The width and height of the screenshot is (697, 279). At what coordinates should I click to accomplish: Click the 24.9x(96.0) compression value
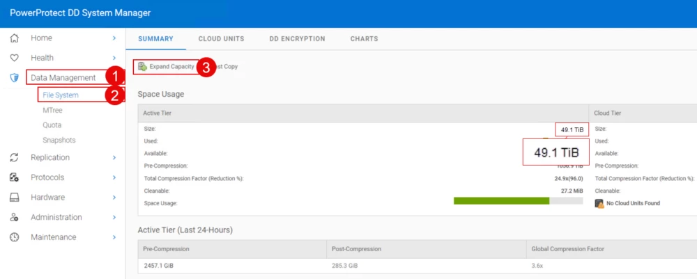point(569,178)
